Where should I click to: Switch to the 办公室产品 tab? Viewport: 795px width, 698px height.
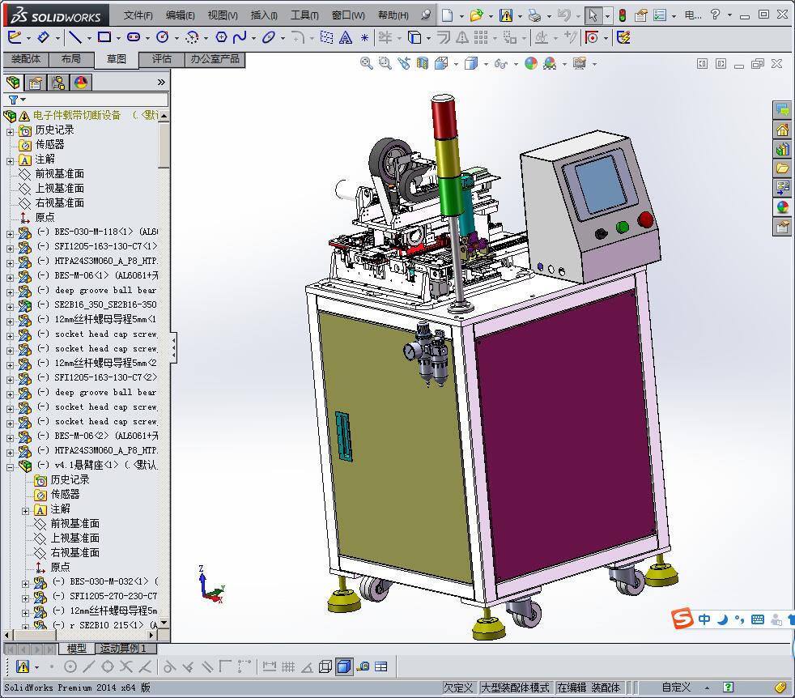pyautogui.click(x=215, y=59)
